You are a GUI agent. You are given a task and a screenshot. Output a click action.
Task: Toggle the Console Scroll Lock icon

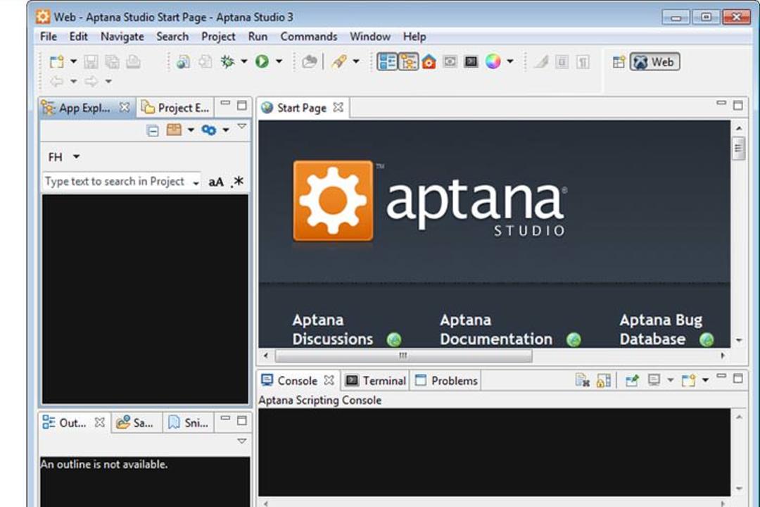pyautogui.click(x=604, y=380)
